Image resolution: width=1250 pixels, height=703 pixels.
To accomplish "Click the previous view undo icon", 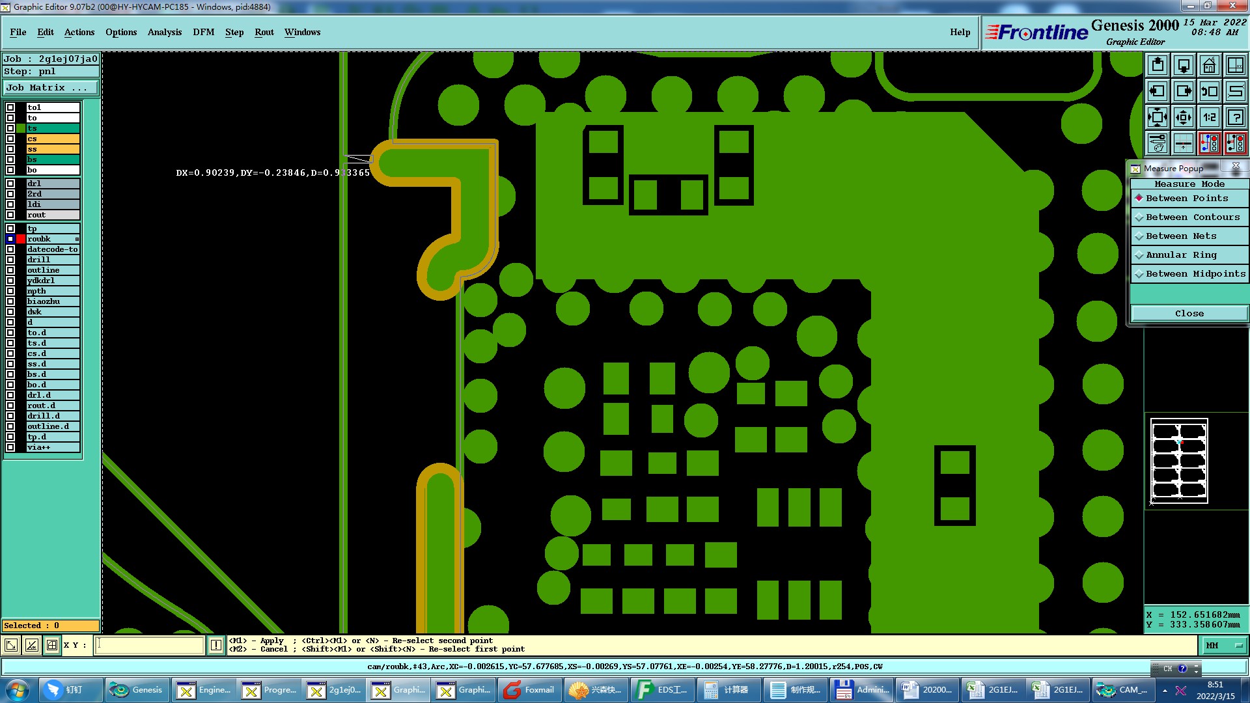I will (x=1209, y=91).
